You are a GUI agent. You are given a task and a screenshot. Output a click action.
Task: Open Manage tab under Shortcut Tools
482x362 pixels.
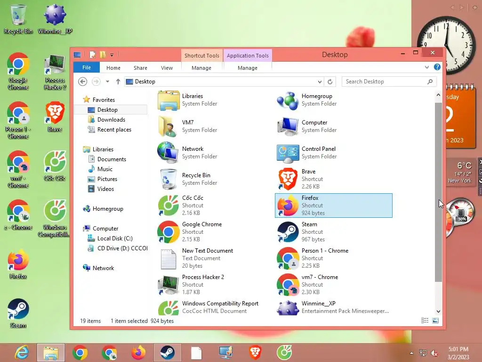coord(201,68)
